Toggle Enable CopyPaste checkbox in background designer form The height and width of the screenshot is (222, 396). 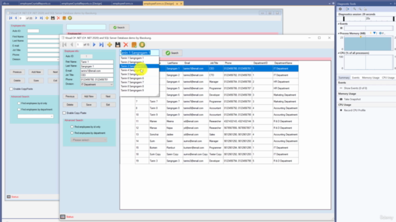11,89
